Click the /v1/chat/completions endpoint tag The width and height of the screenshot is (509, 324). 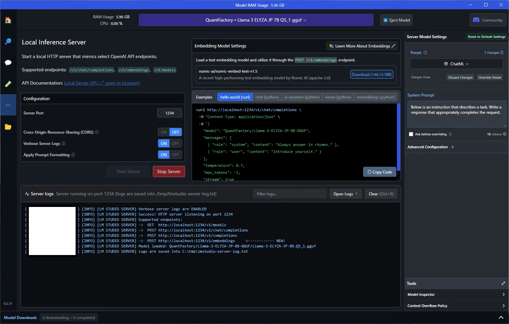point(92,70)
